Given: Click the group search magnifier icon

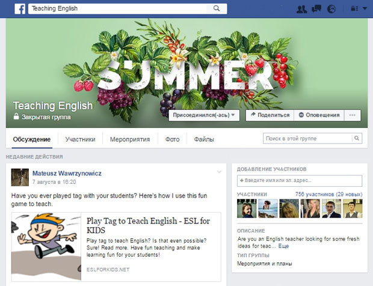Looking at the screenshot, I should [357, 138].
